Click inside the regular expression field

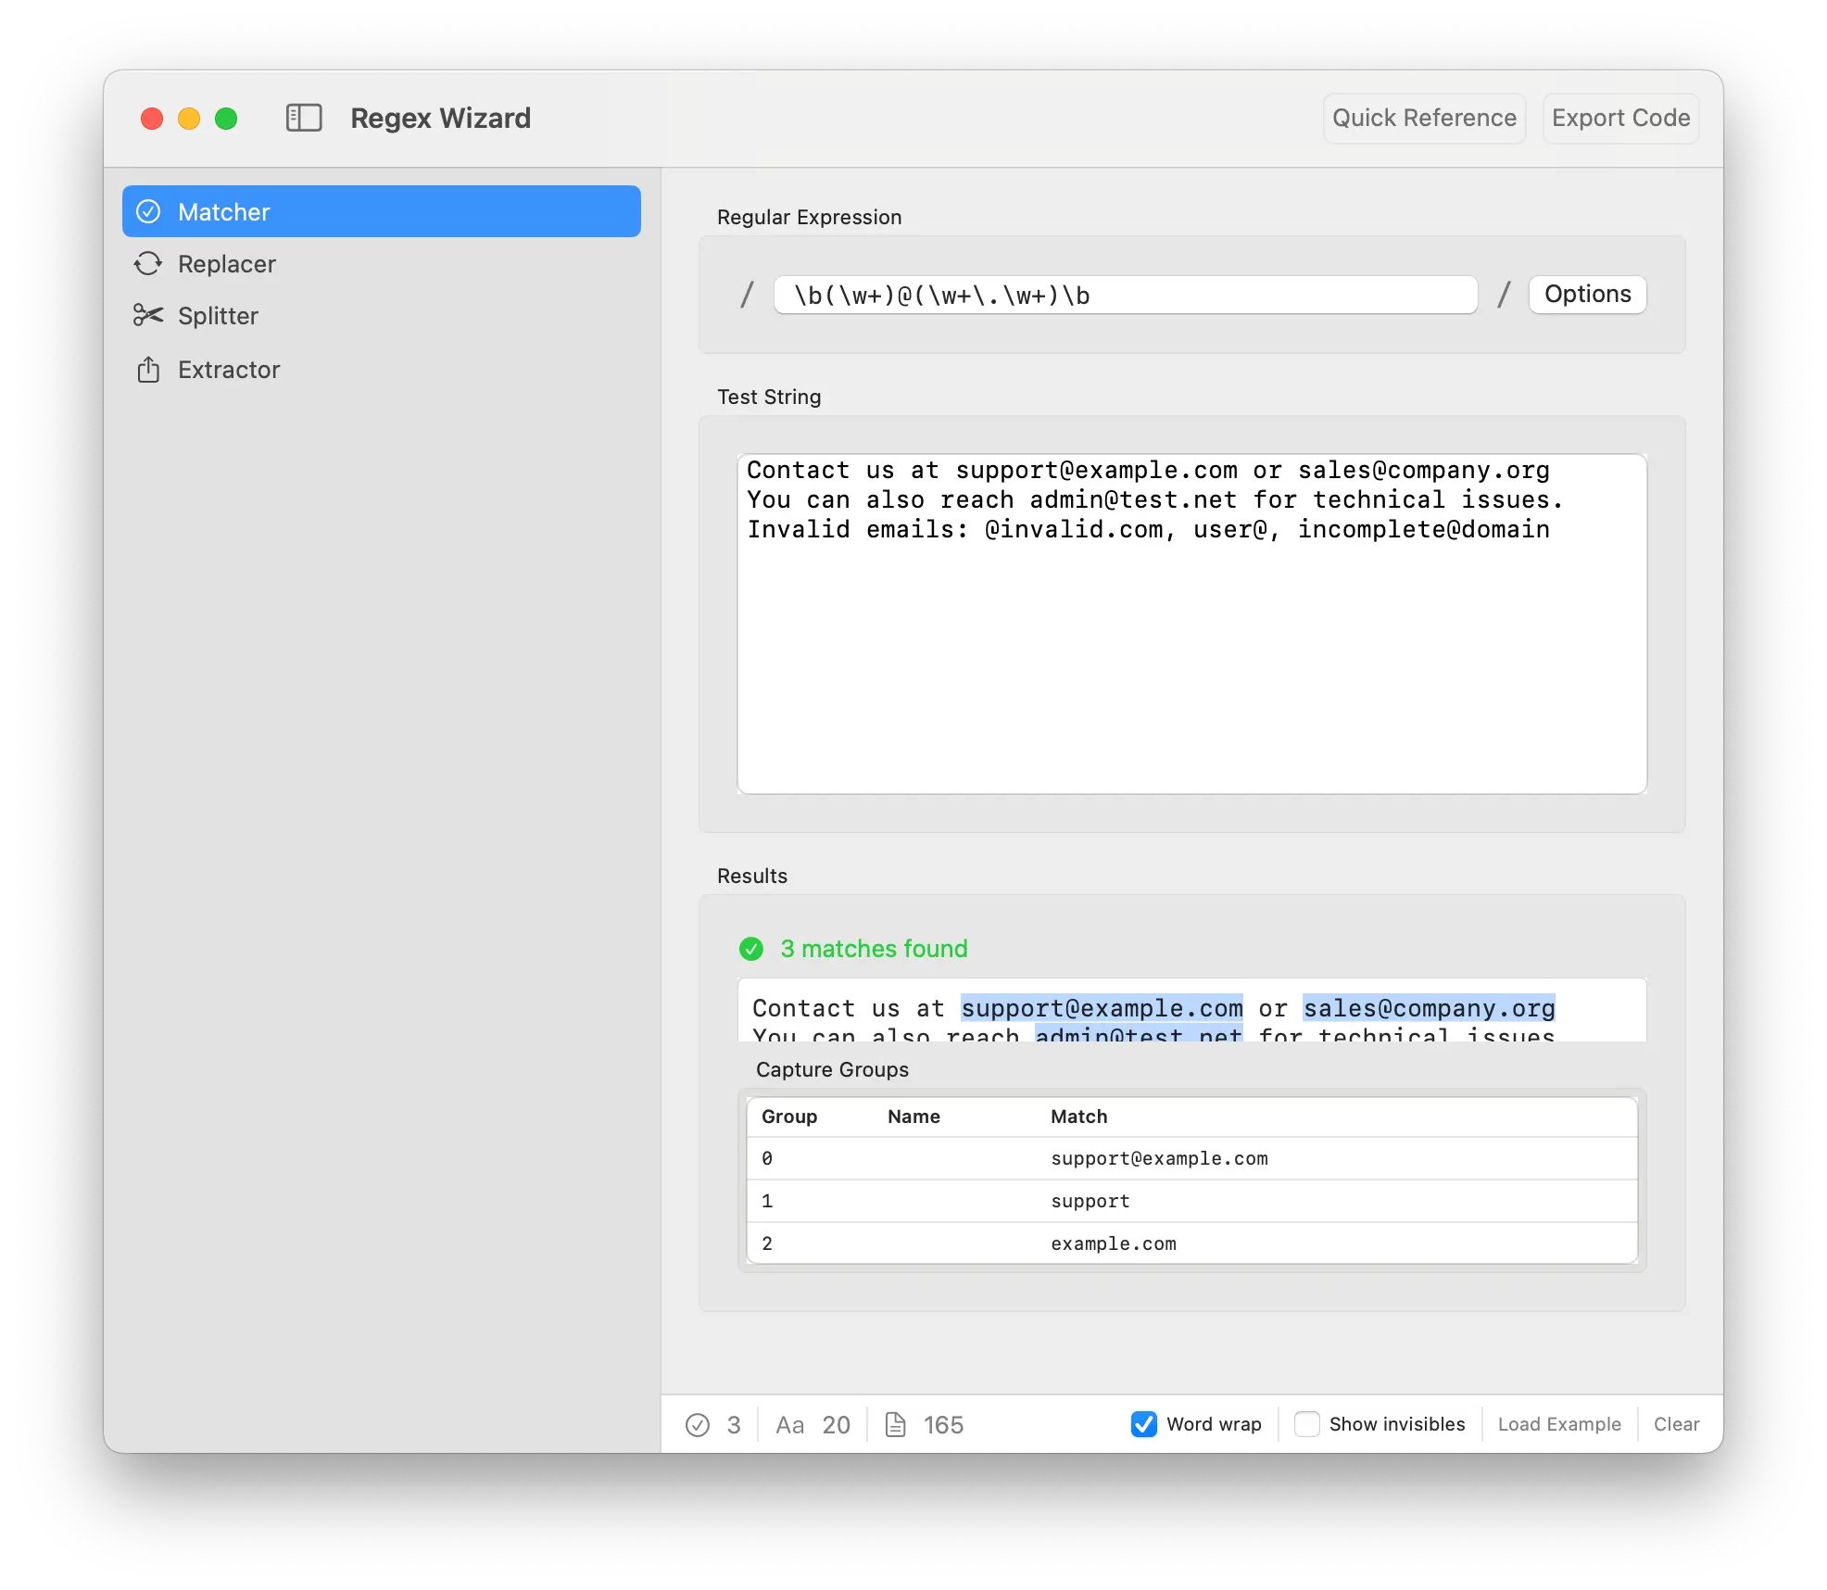(x=1125, y=296)
